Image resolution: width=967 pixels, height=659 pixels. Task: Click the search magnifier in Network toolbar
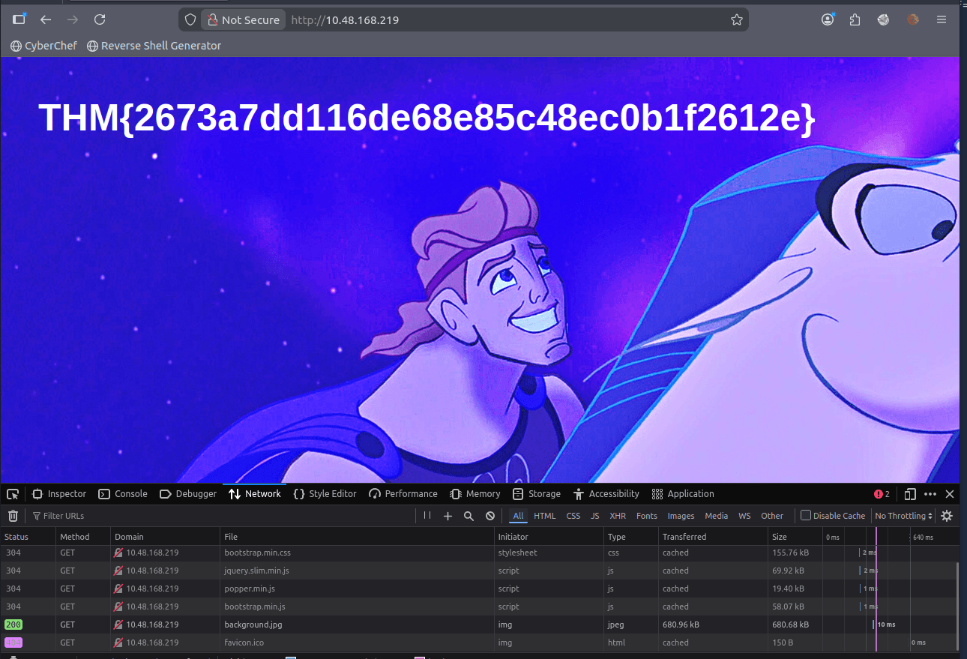pos(469,516)
